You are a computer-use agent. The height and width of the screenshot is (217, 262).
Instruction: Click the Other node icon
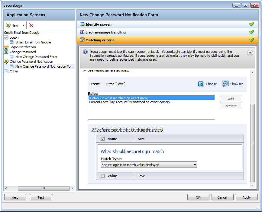point(6,71)
